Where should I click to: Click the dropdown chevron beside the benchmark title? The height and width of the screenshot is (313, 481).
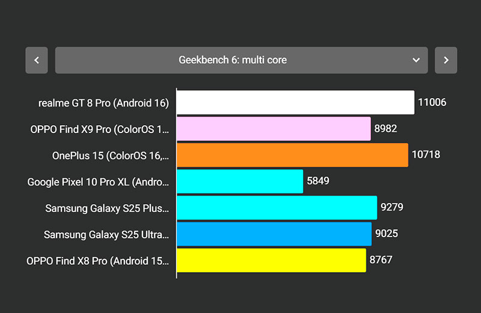point(415,60)
